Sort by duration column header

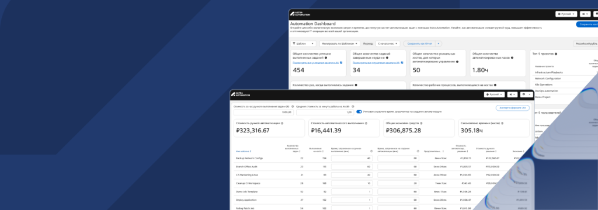434,151
